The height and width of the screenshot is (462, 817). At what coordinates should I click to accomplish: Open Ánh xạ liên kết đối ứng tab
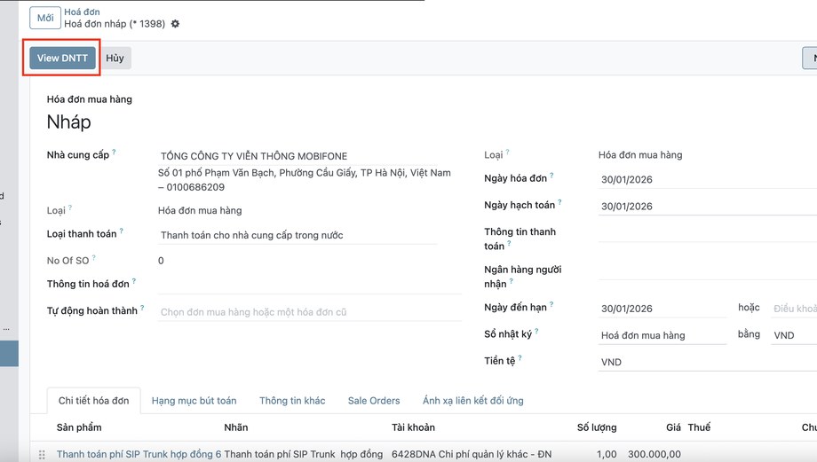pyautogui.click(x=473, y=401)
